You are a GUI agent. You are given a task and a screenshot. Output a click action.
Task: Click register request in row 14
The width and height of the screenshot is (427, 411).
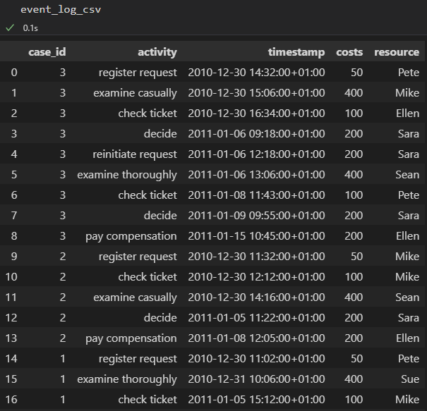pyautogui.click(x=138, y=359)
